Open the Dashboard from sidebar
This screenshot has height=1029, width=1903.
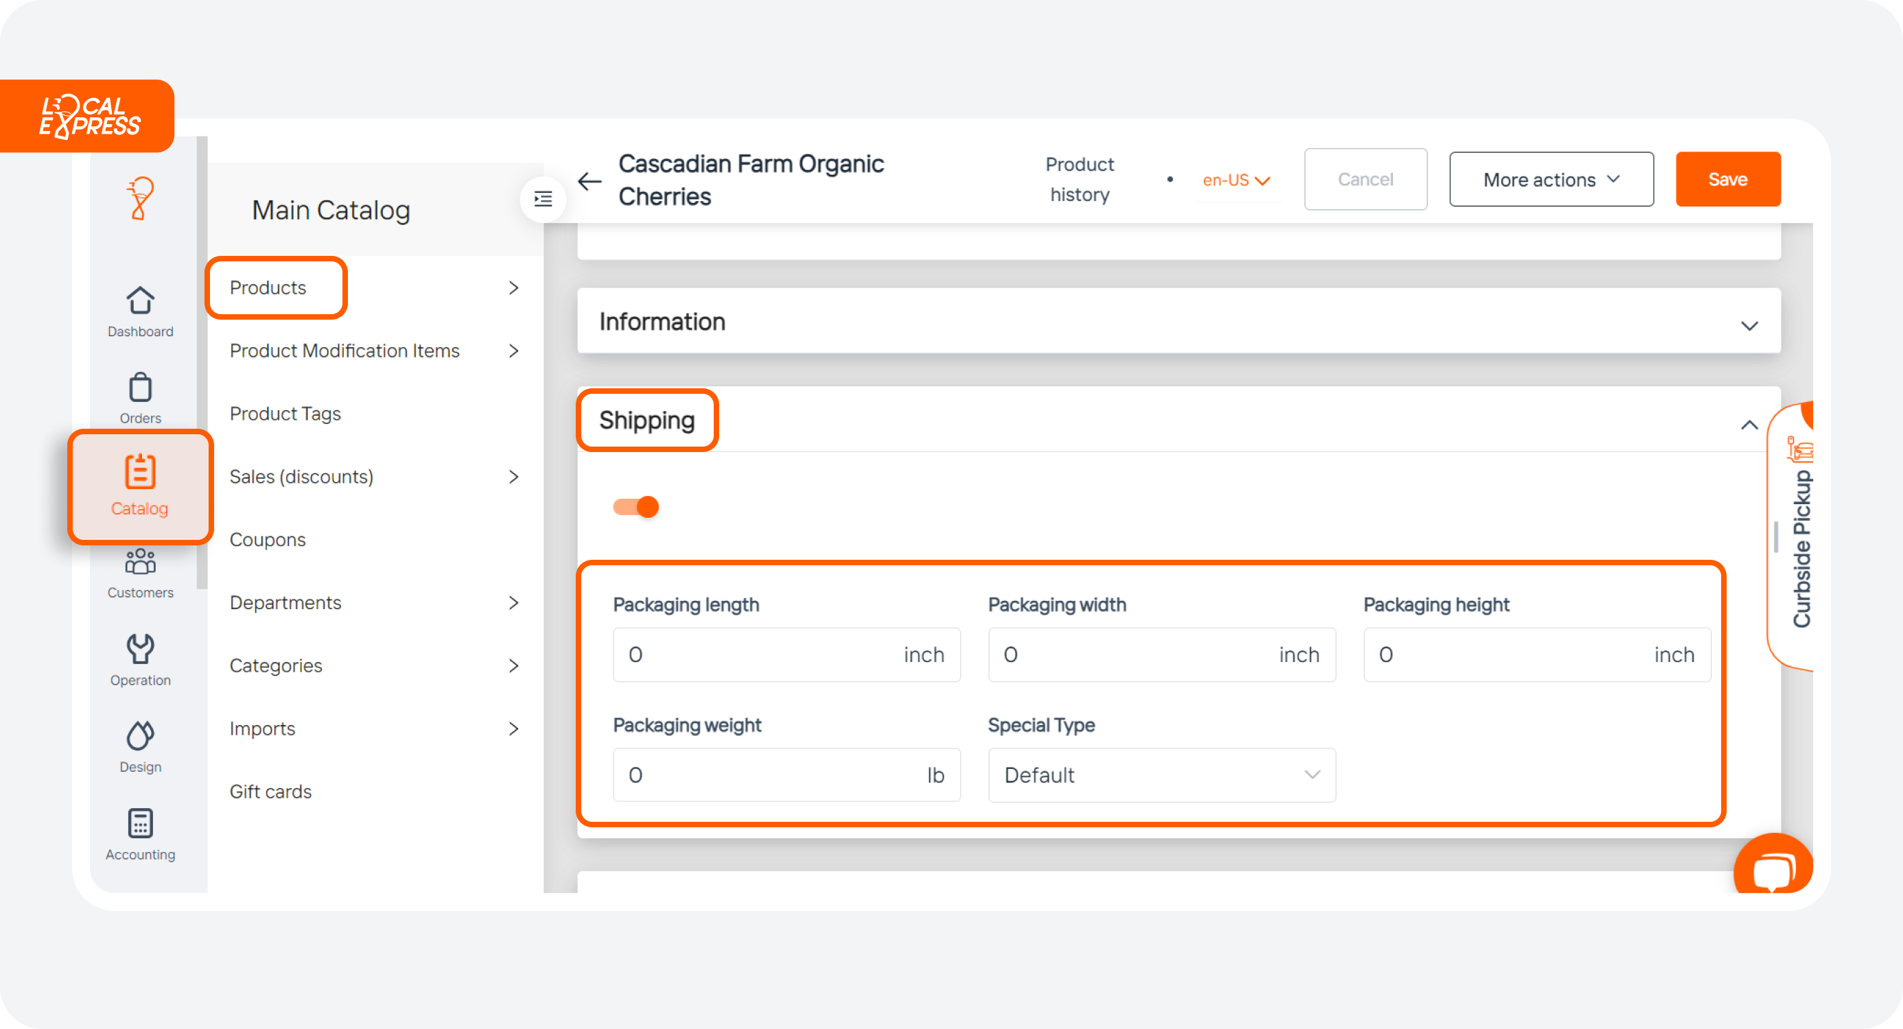tap(139, 311)
